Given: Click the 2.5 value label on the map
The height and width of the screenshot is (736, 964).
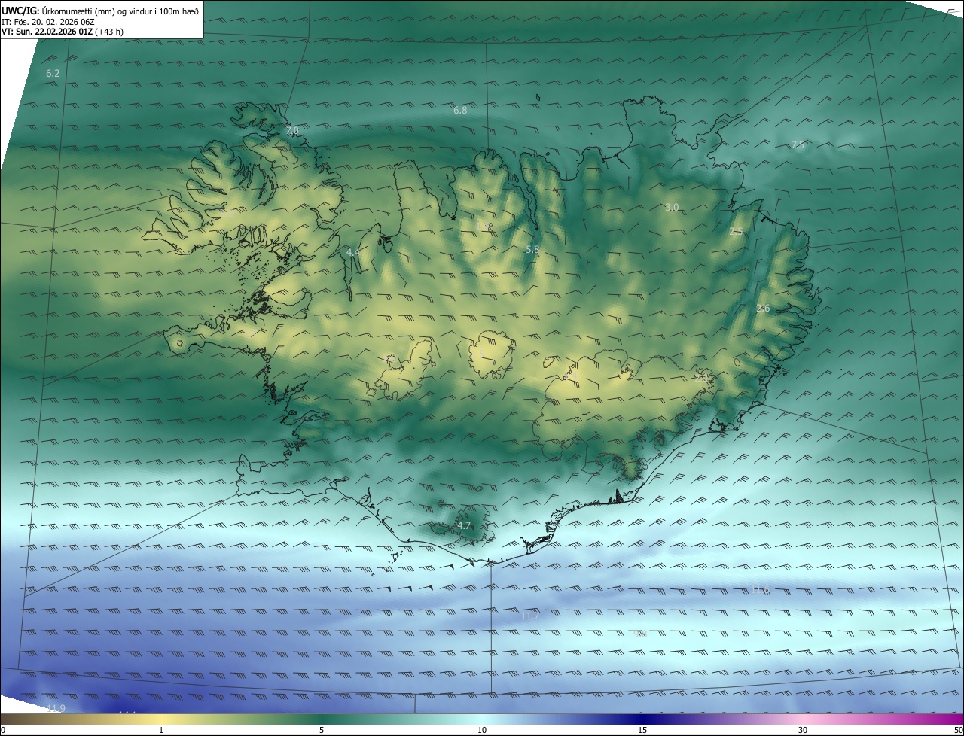Looking at the screenshot, I should click(736, 232).
